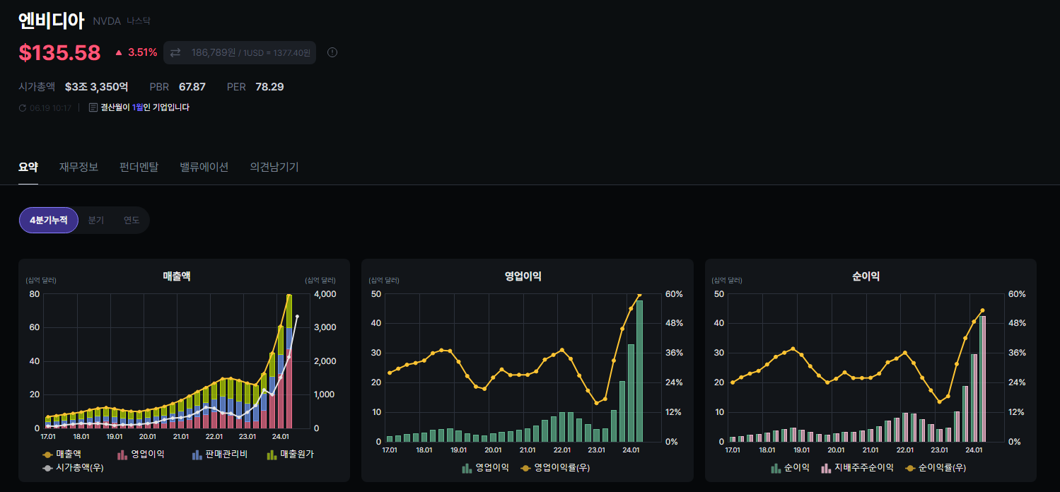Click the PBR value 67.87
1060x492 pixels.
click(192, 87)
